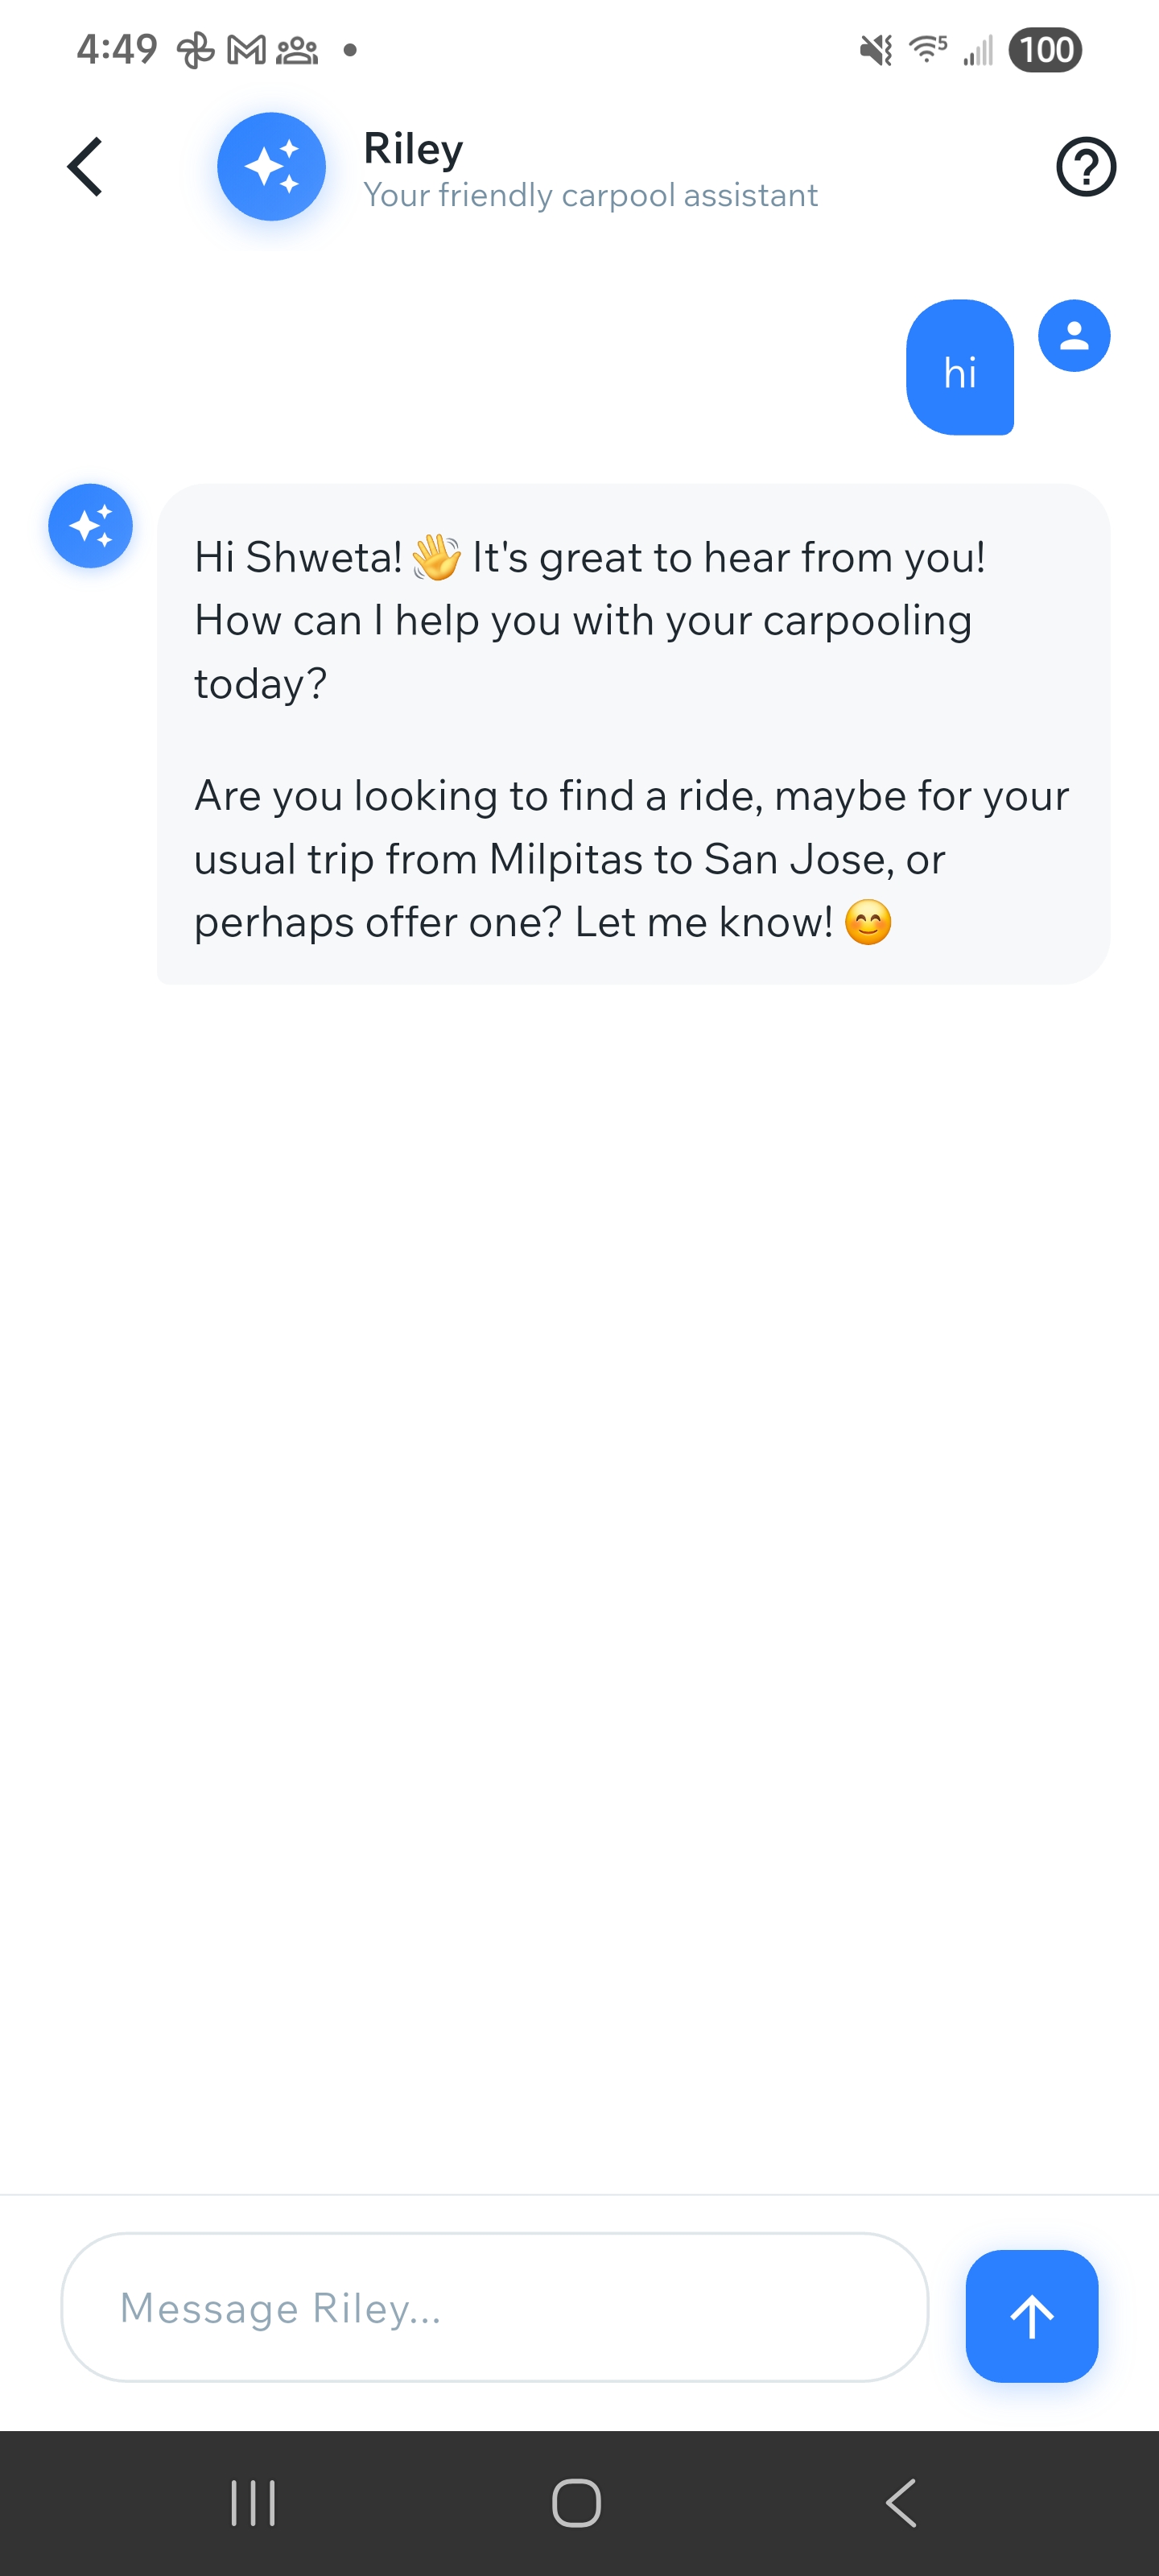Tap Riley's sparkle avatar in the header
1159x2576 pixels.
pos(271,167)
